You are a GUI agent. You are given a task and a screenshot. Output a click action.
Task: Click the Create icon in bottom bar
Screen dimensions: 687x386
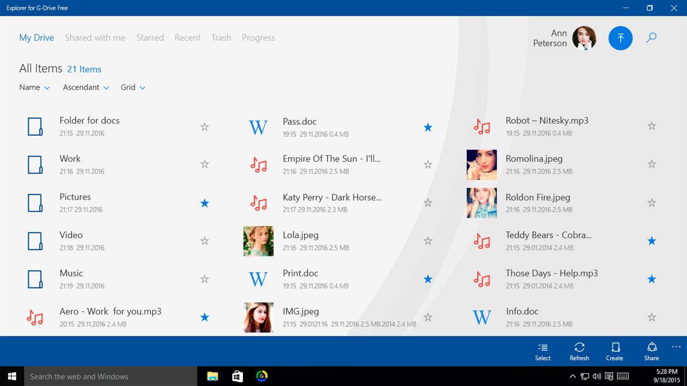tap(614, 352)
